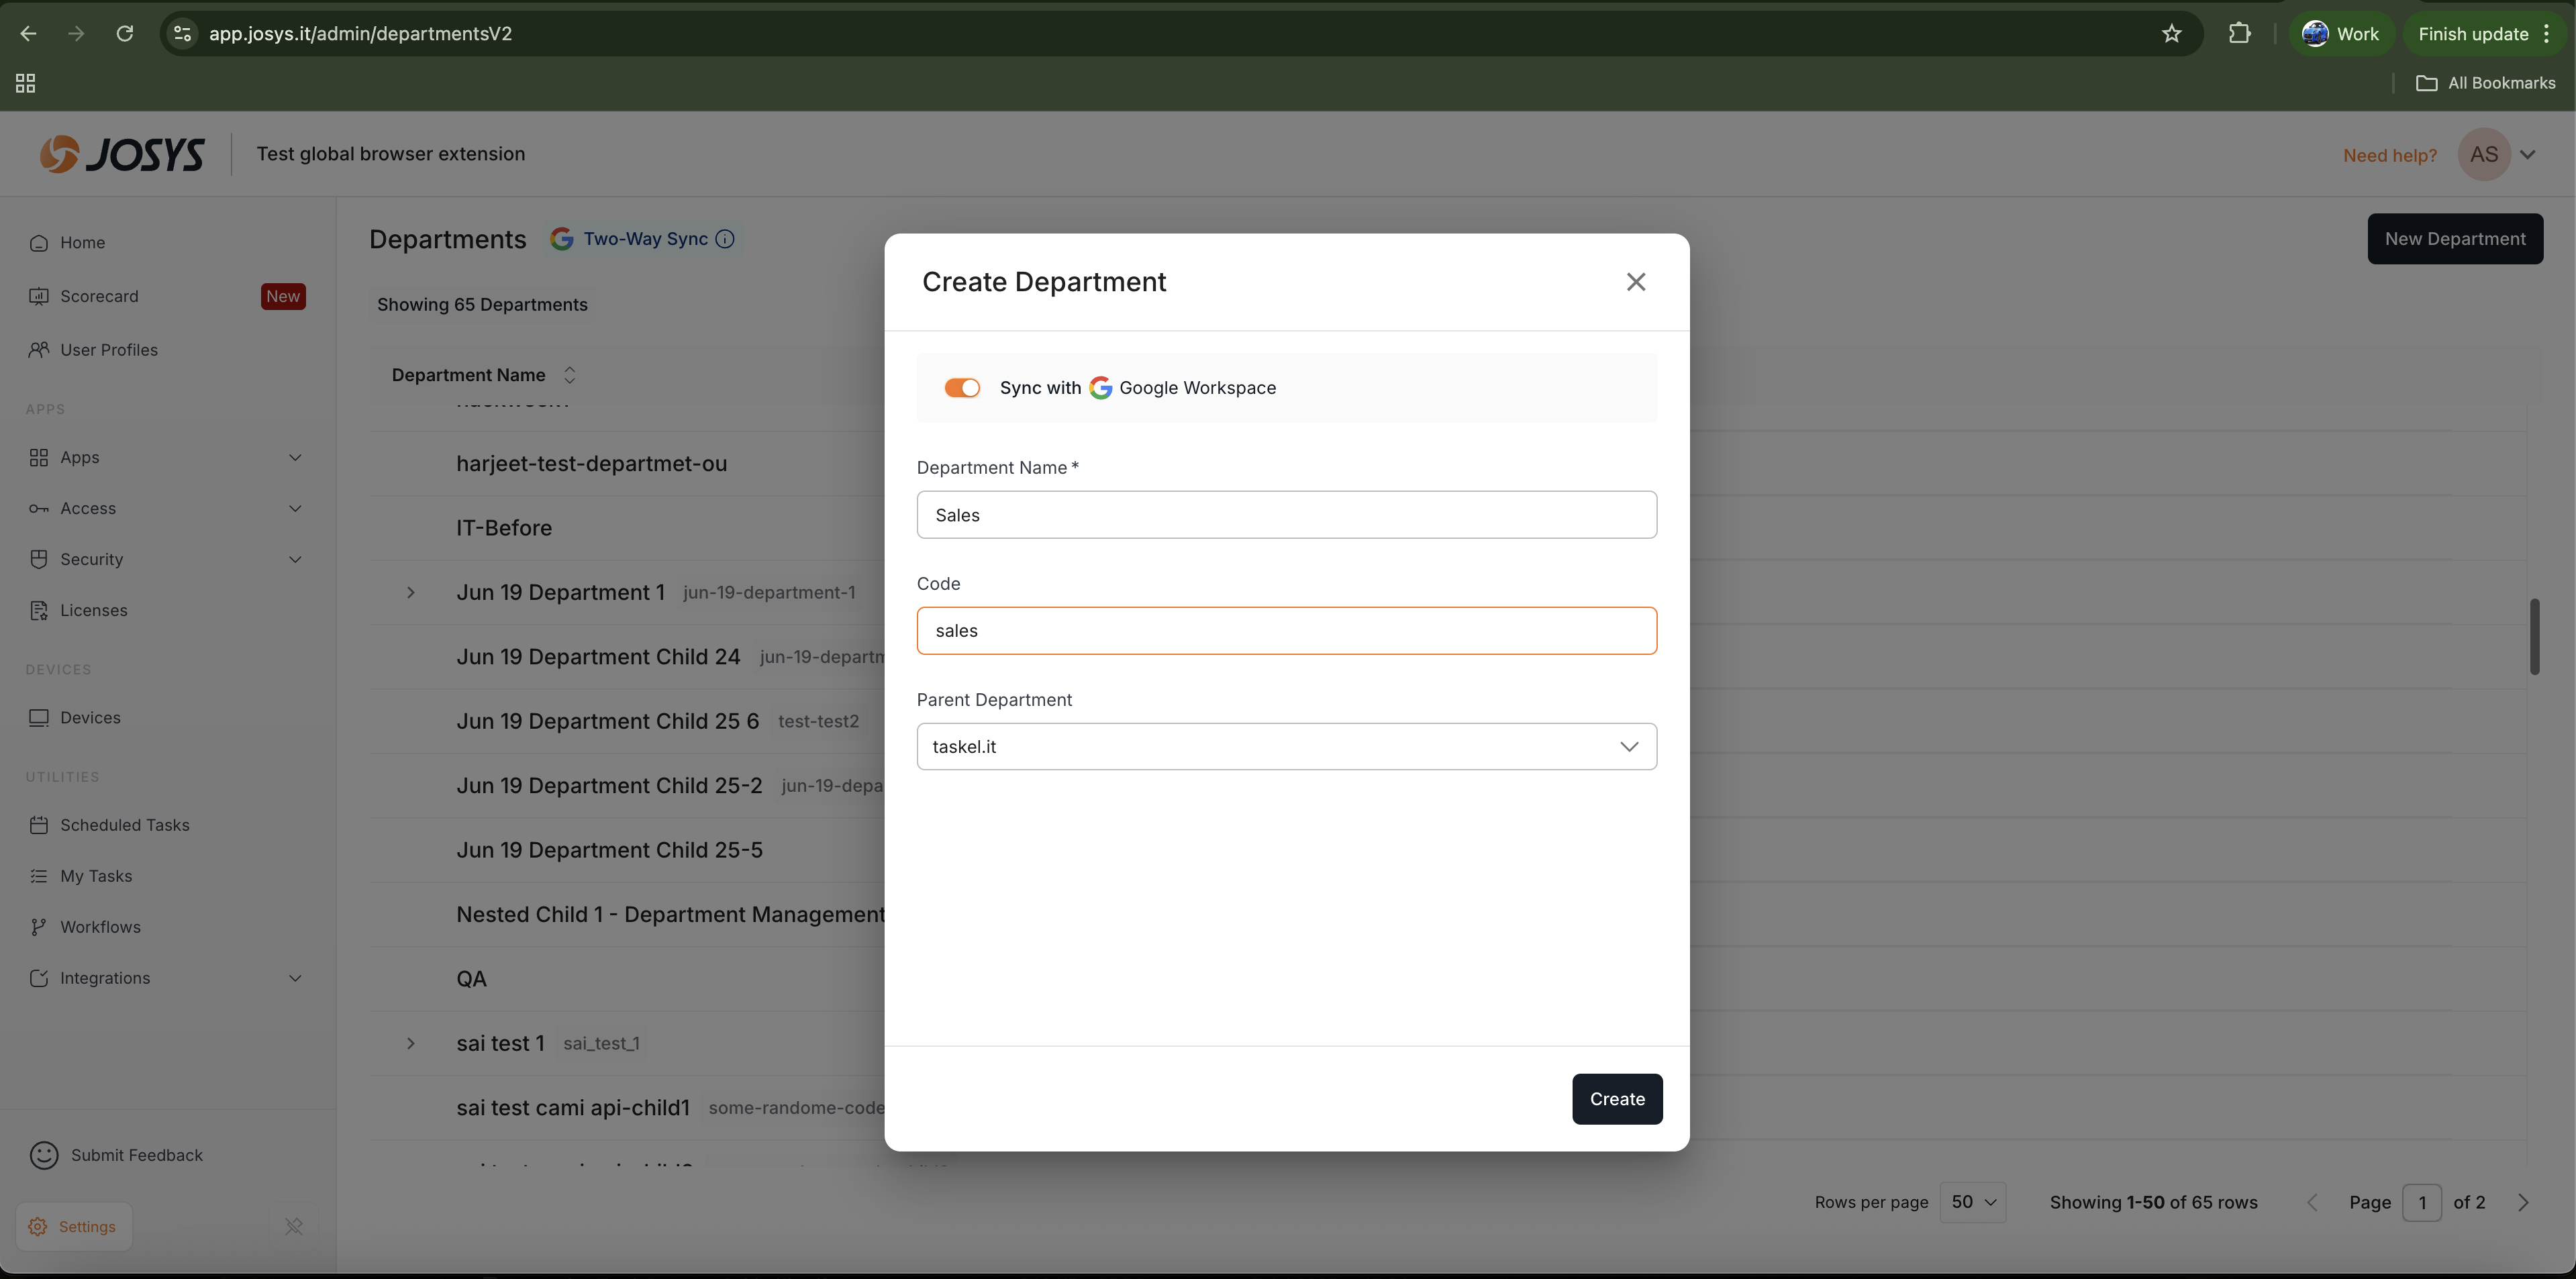Open the browser extensions puzzle icon
2576x1279 pixels.
(x=2239, y=34)
